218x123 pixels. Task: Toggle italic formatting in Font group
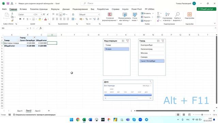[24, 19]
